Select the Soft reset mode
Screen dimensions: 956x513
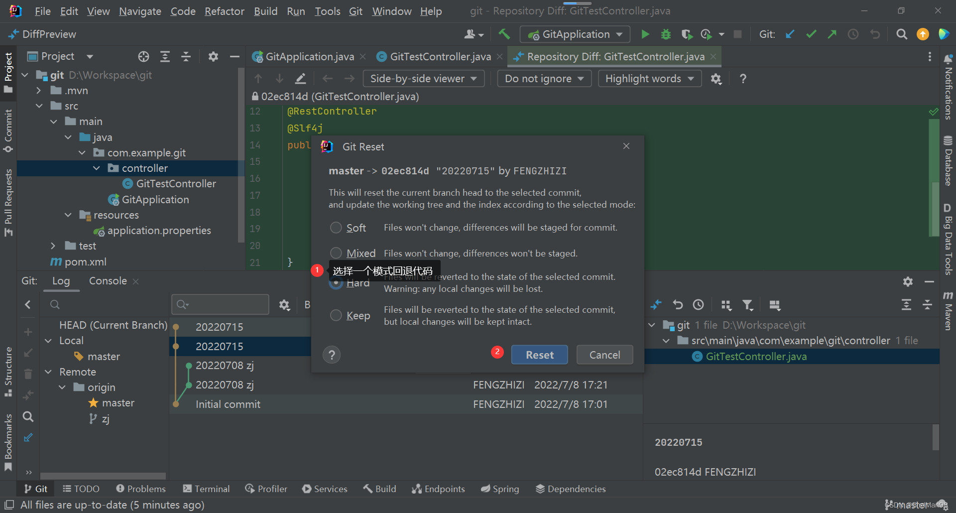coord(336,228)
